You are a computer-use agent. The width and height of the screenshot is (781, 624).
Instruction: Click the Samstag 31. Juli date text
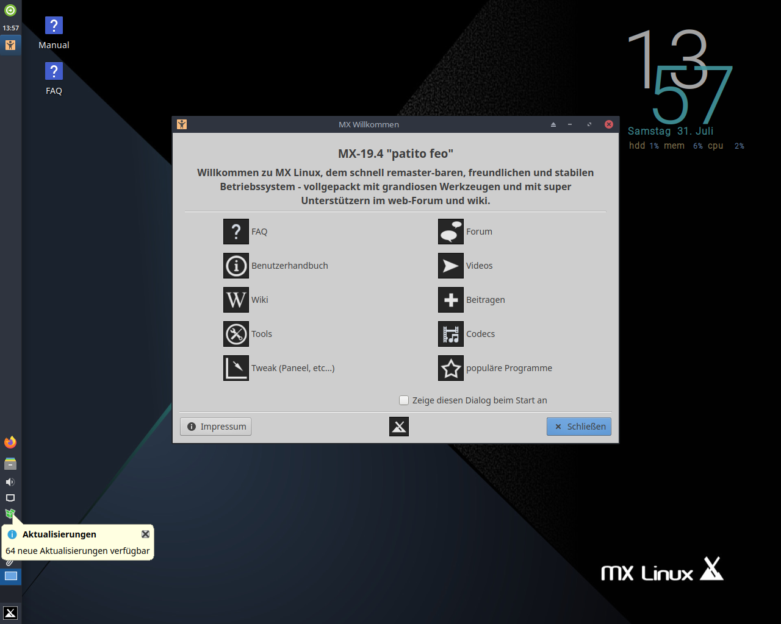tap(671, 131)
